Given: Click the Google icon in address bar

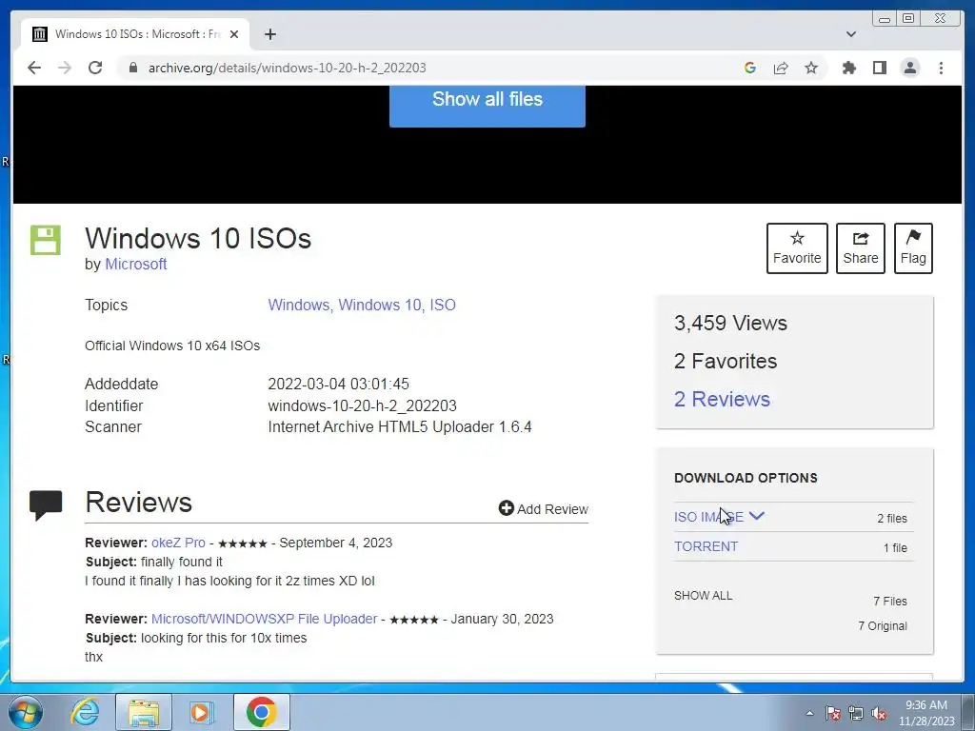Looking at the screenshot, I should click(750, 68).
